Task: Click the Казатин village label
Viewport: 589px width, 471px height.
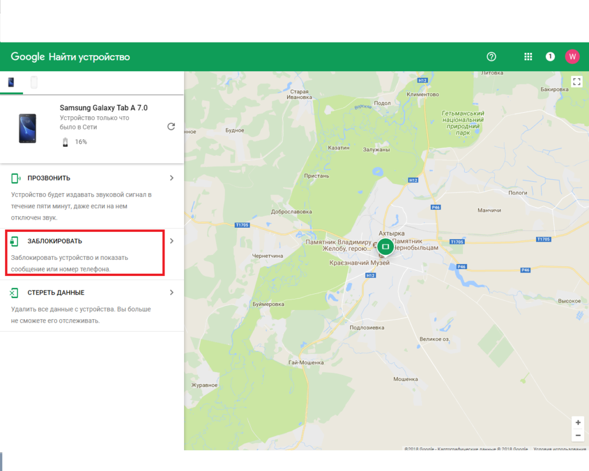Action: [338, 148]
